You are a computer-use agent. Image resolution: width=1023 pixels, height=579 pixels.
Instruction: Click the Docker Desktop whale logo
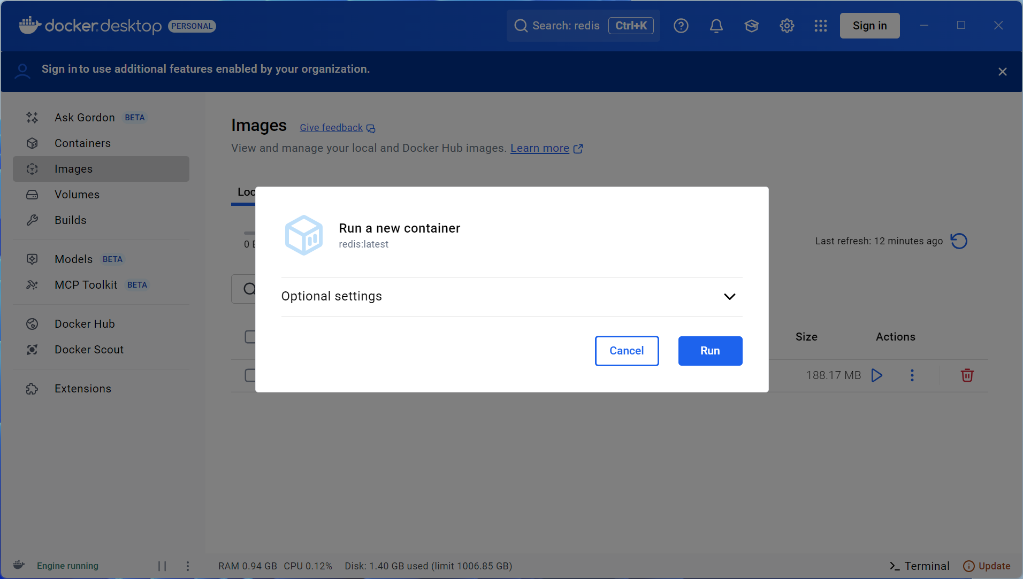(30, 25)
